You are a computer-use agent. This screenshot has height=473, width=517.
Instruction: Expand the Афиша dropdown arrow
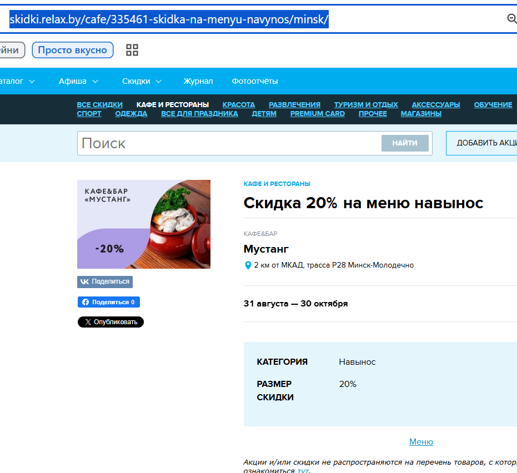(95, 82)
